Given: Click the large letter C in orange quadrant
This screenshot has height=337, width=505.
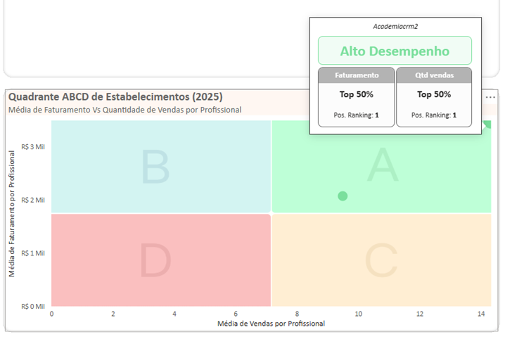Looking at the screenshot, I should pos(383,261).
